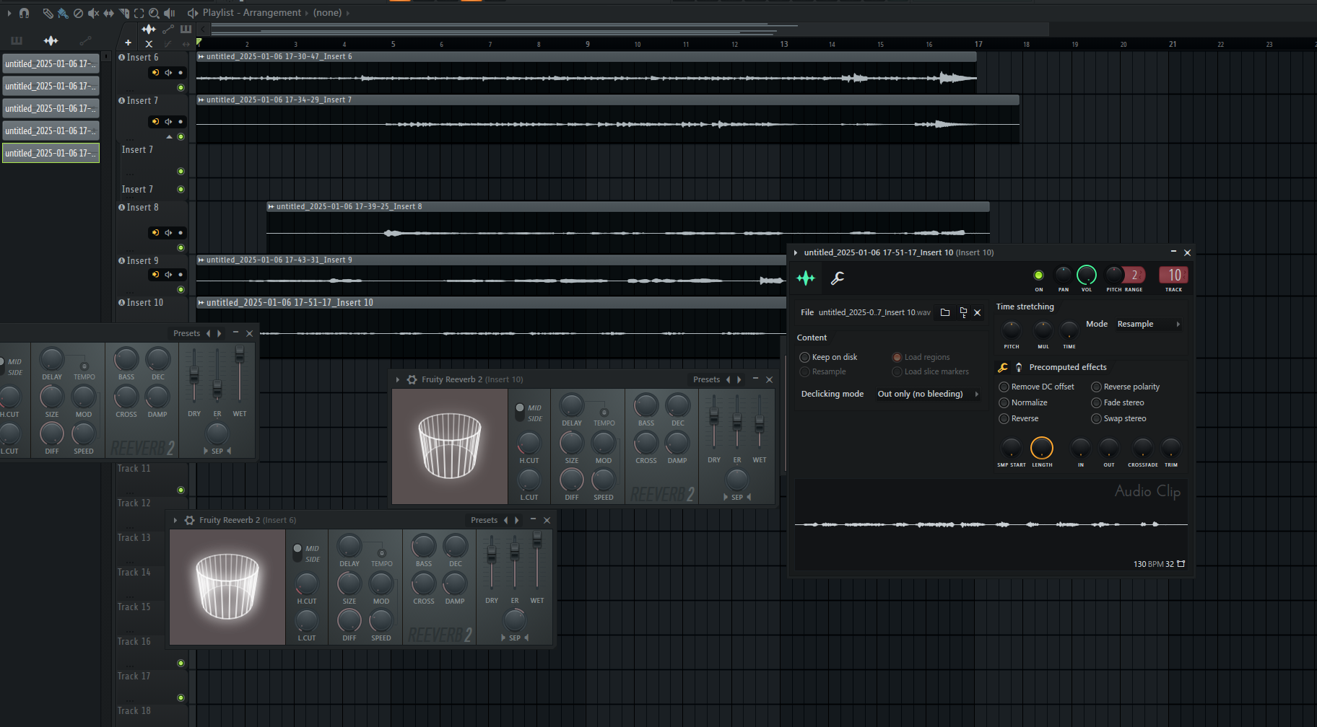Image resolution: width=1317 pixels, height=727 pixels.
Task: Enable the Normalize option
Action: (1004, 402)
